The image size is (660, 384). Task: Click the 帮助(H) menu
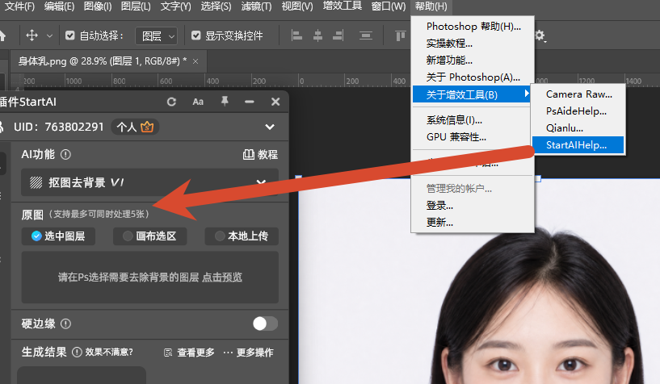(x=431, y=6)
